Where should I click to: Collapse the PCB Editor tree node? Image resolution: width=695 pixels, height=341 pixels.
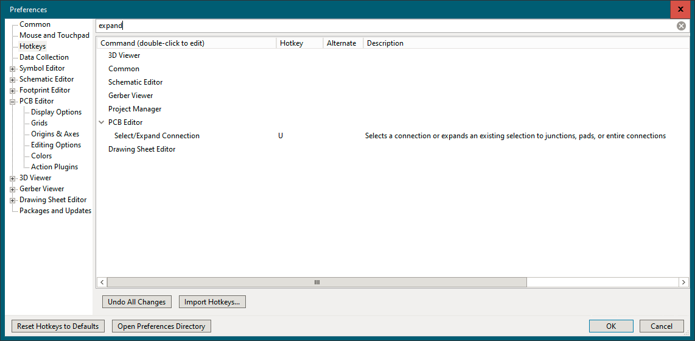coord(12,102)
